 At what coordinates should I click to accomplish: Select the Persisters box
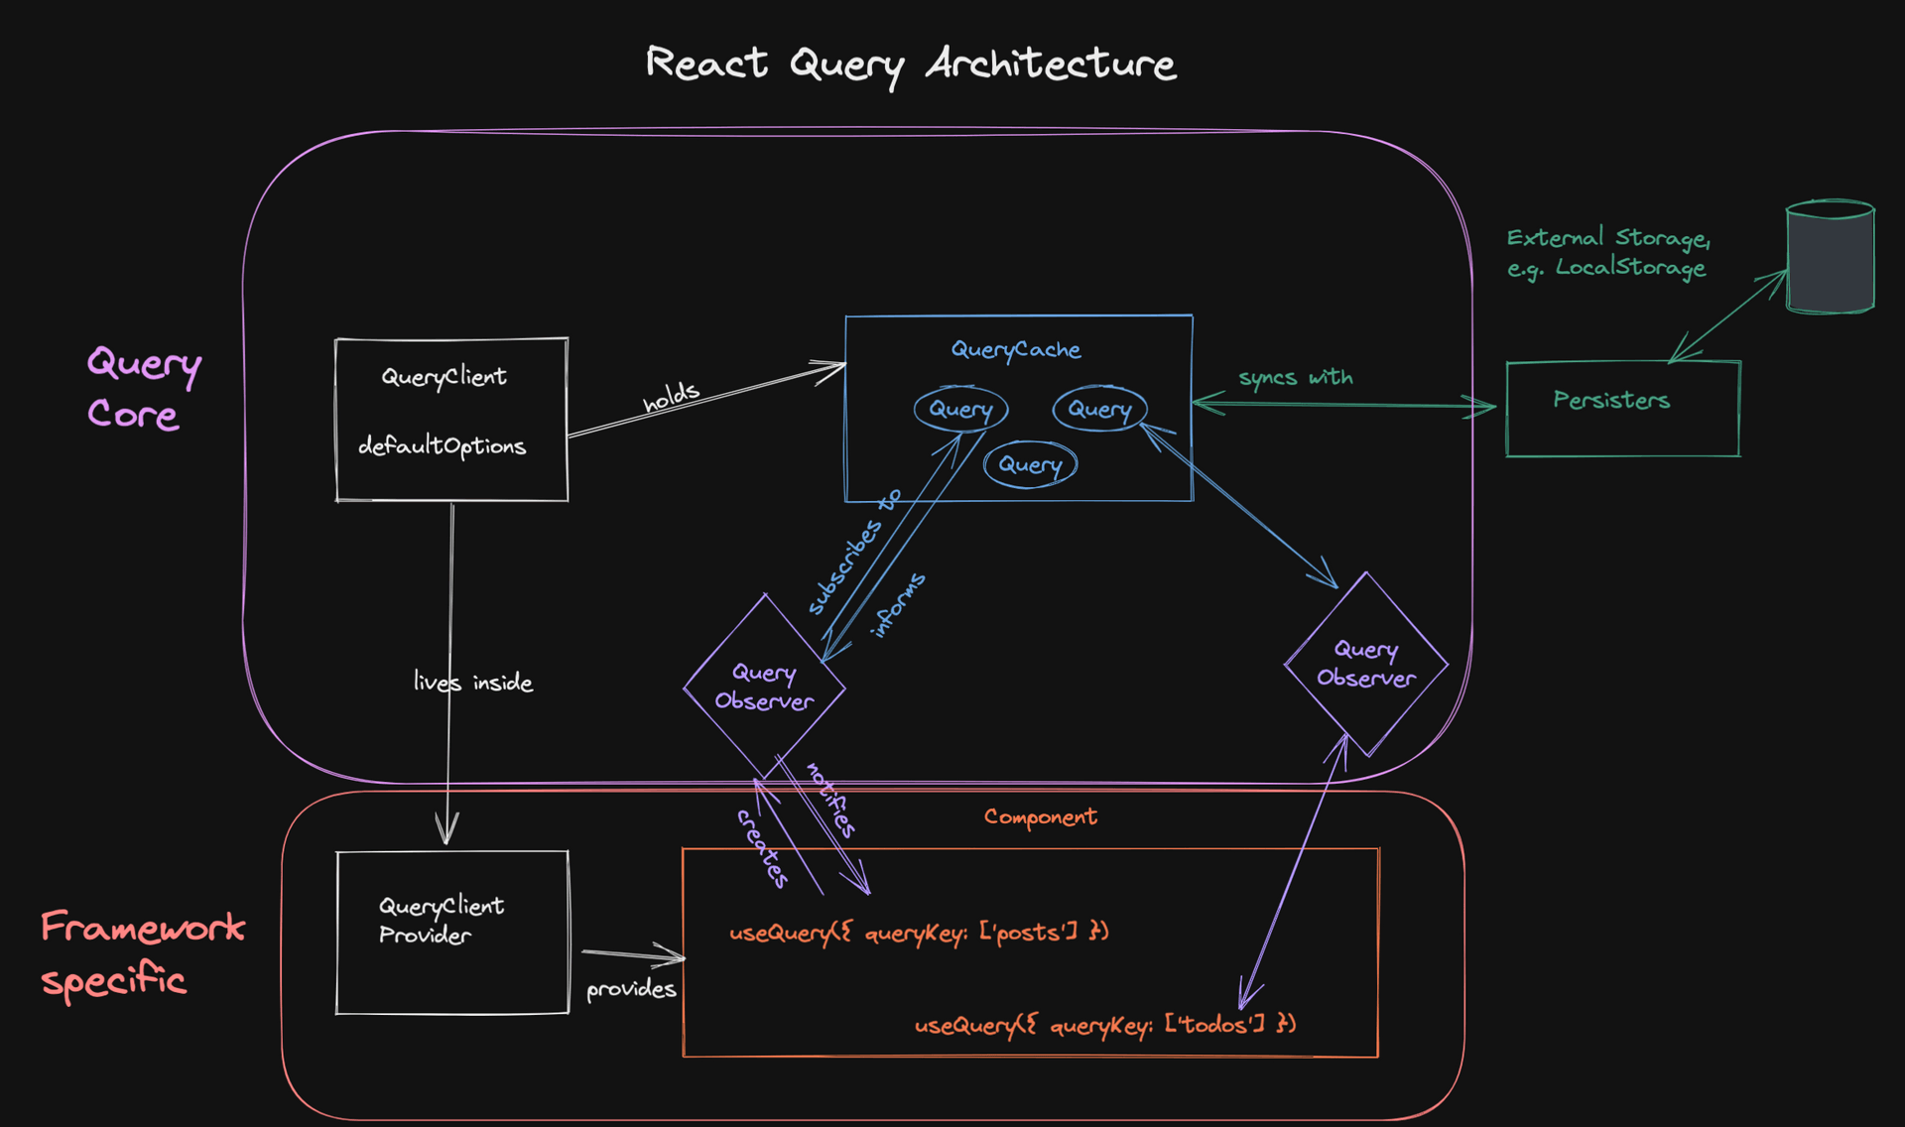1623,409
